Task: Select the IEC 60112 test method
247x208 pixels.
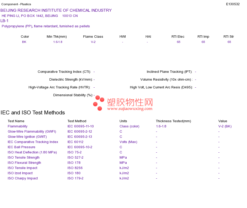Action: [x=75, y=142]
